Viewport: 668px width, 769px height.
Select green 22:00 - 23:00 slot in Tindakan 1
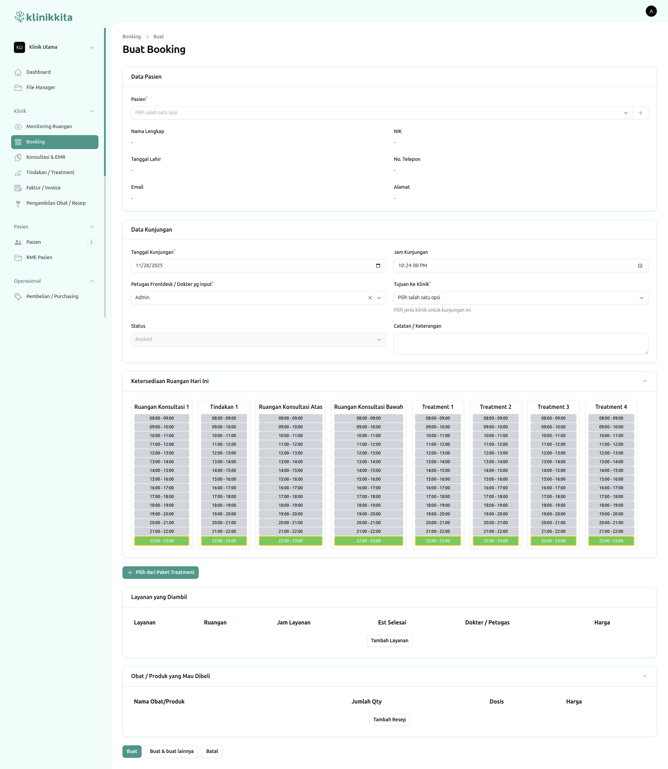[x=224, y=541]
